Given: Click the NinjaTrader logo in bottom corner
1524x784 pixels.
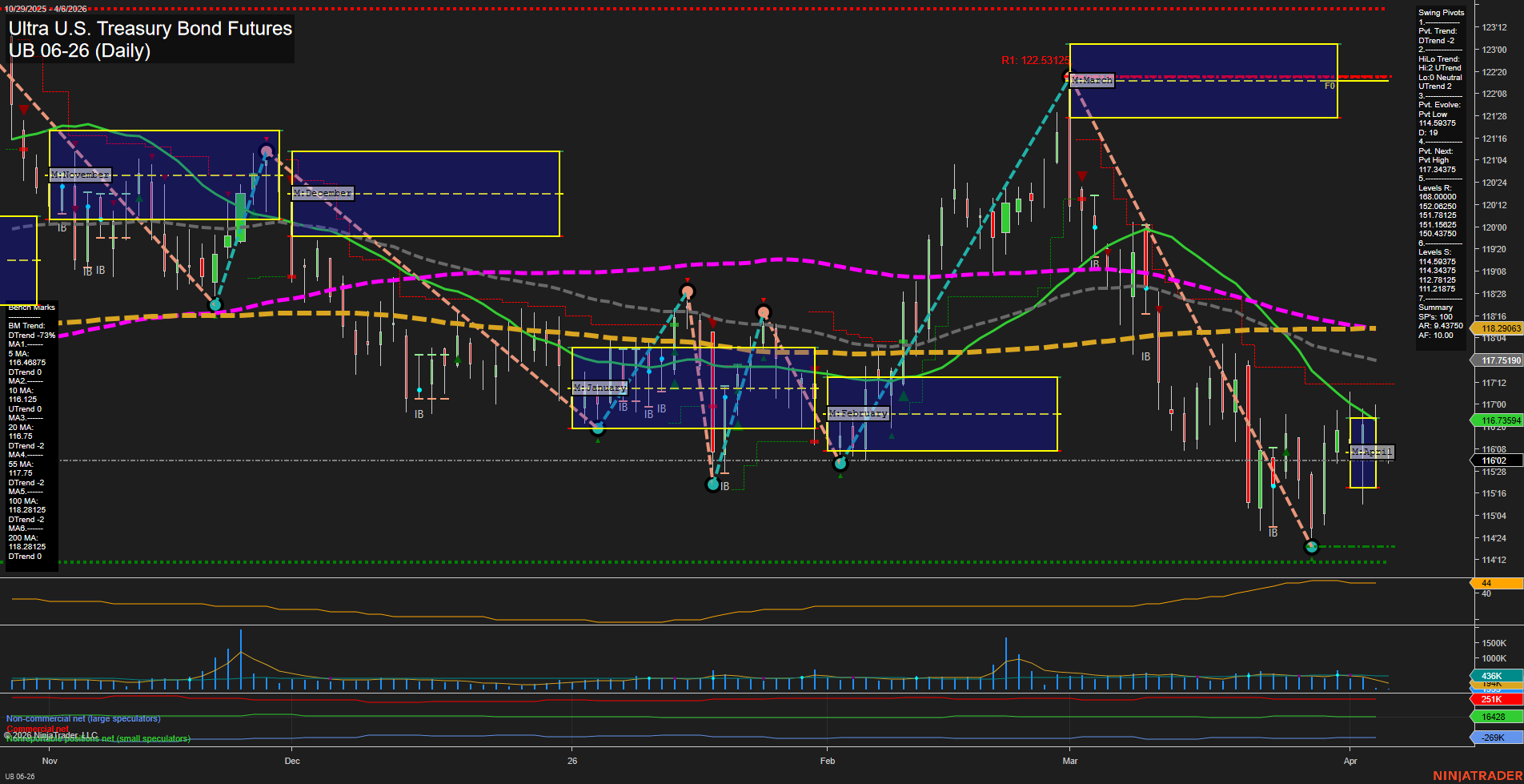Looking at the screenshot, I should click(x=1476, y=776).
